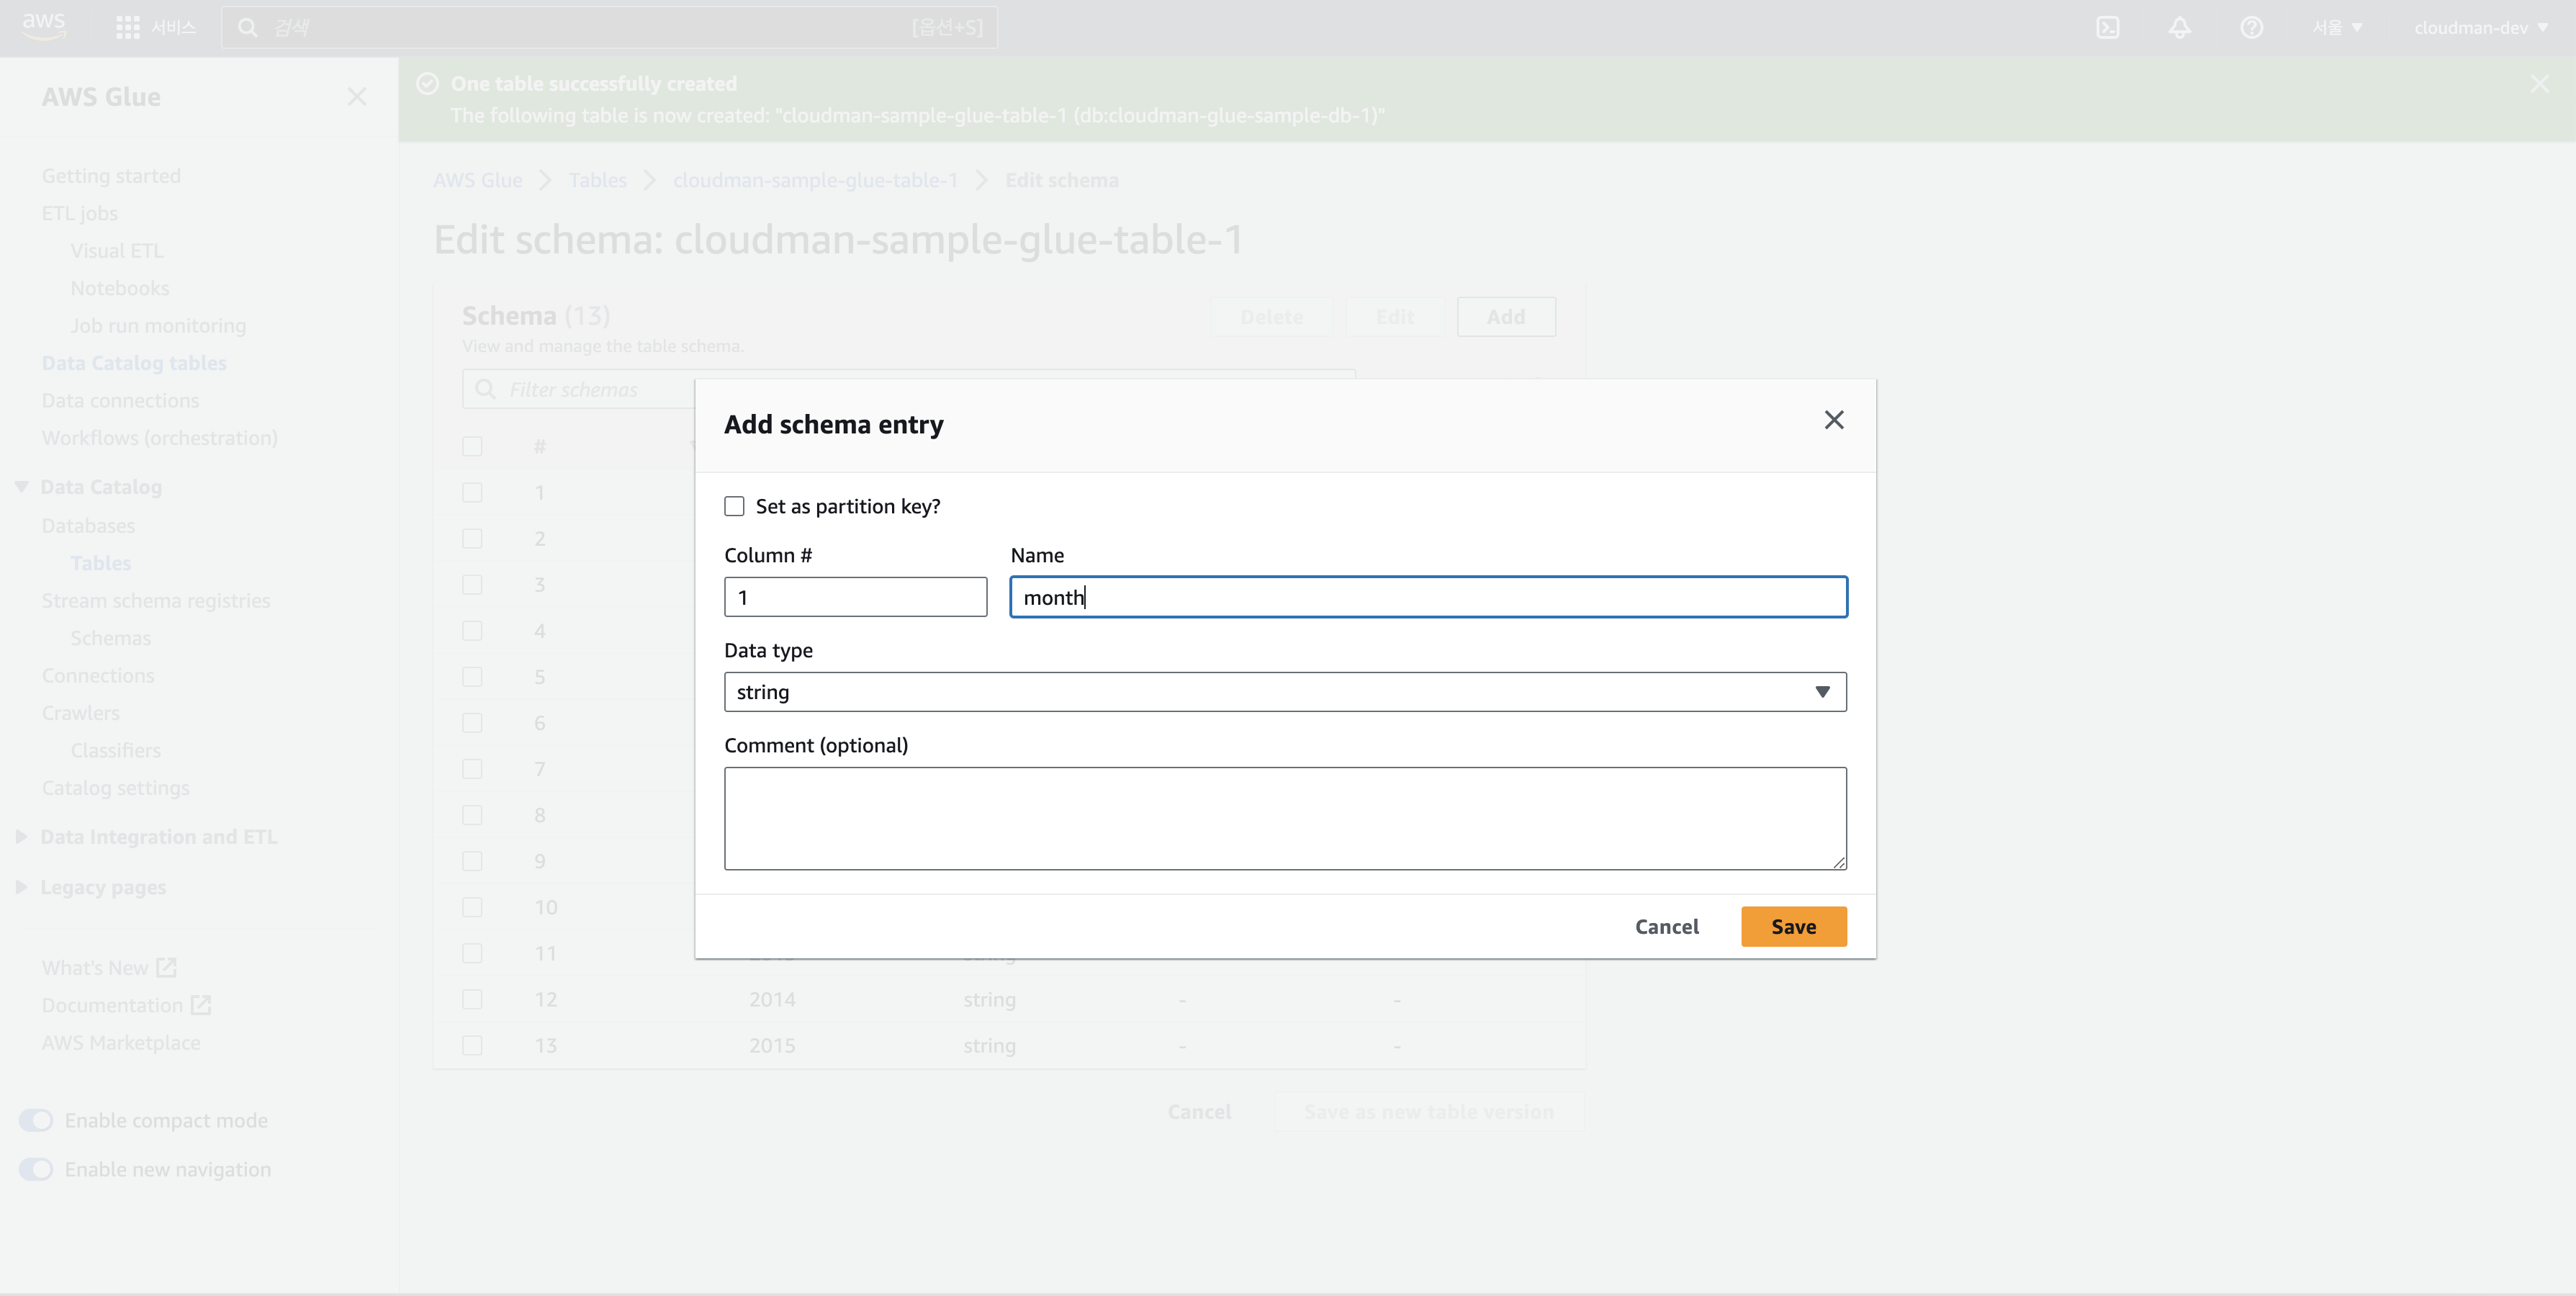Viewport: 2576px width, 1296px height.
Task: Click the Column # input field
Action: coord(855,597)
